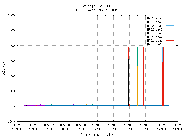Click the x-axis tick label '180827 18:00'

point(17,127)
